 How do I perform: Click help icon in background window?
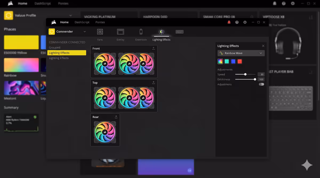(x=284, y=3)
